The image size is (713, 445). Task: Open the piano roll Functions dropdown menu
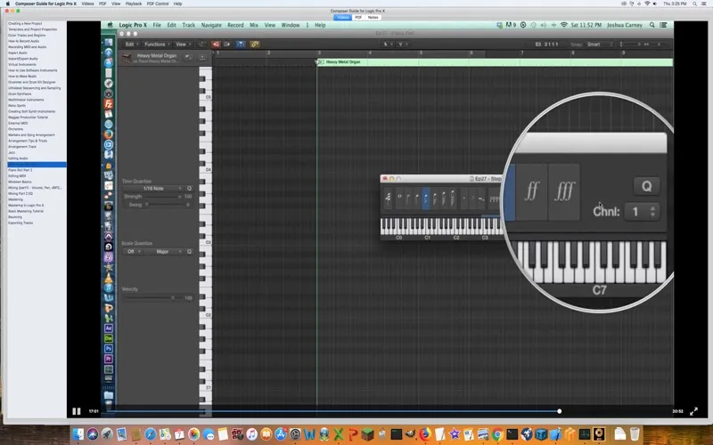pos(157,44)
